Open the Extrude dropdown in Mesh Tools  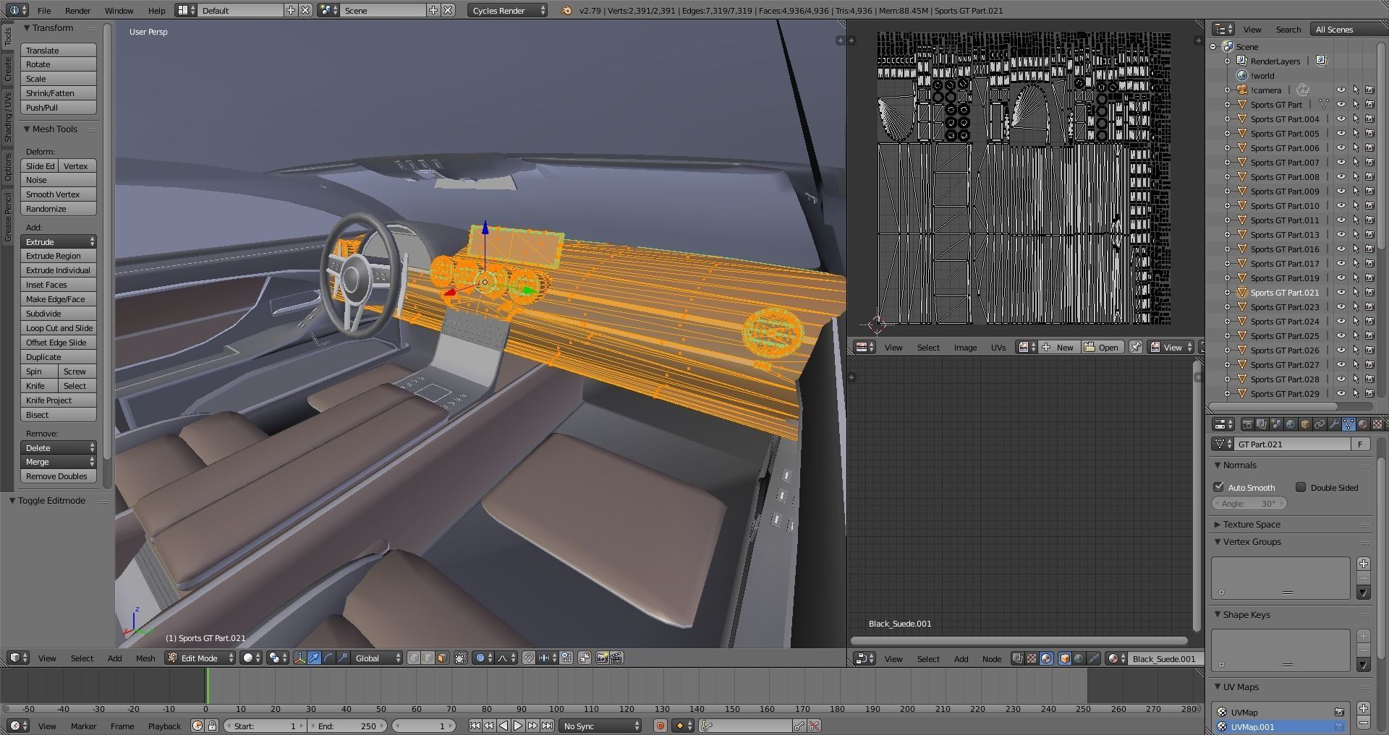click(59, 241)
